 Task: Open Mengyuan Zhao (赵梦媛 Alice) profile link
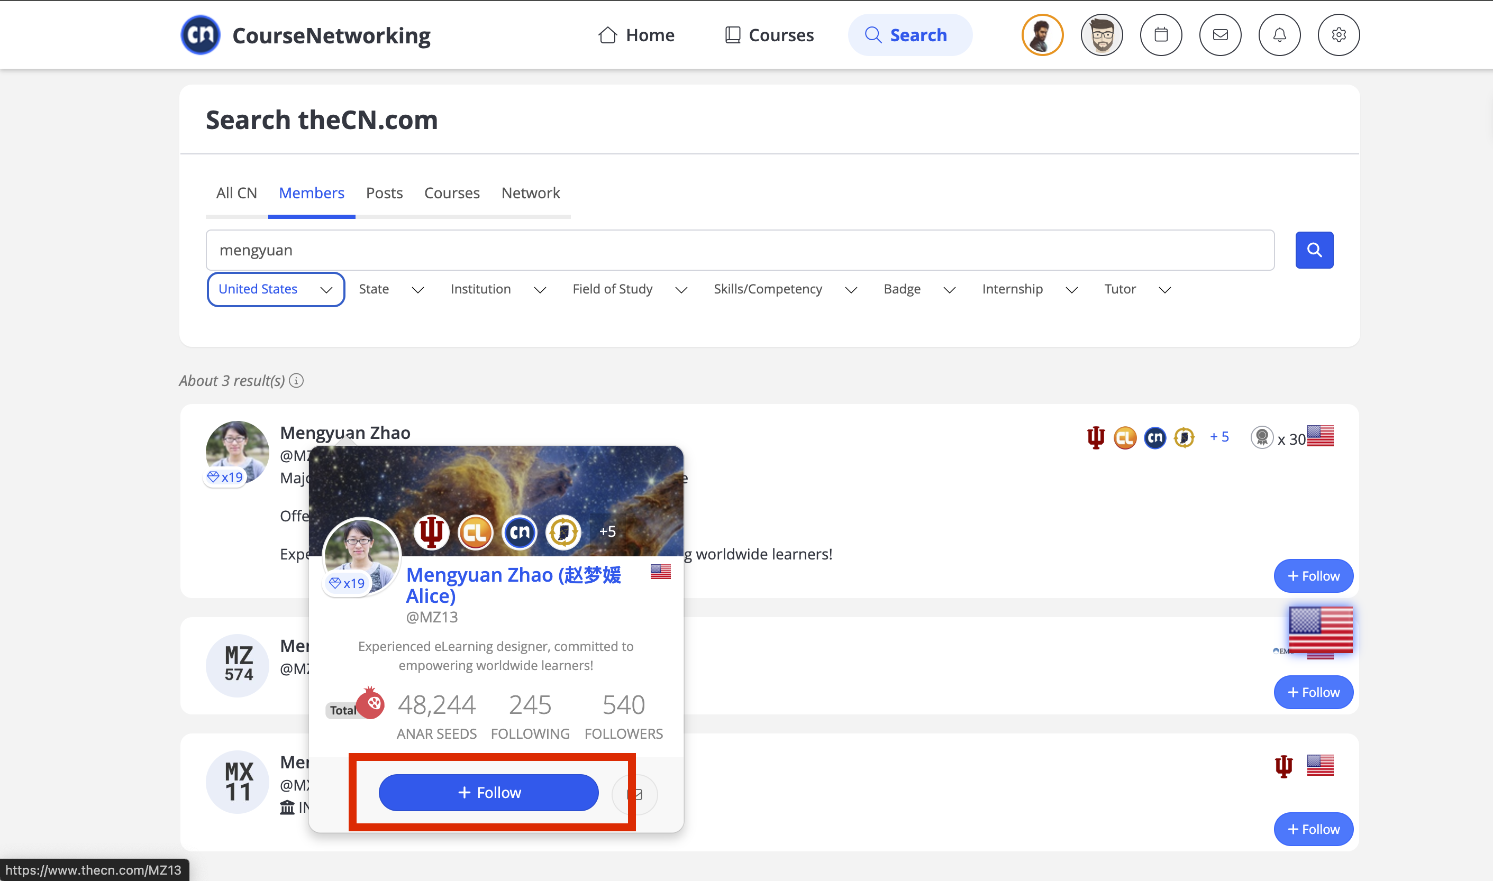point(514,585)
